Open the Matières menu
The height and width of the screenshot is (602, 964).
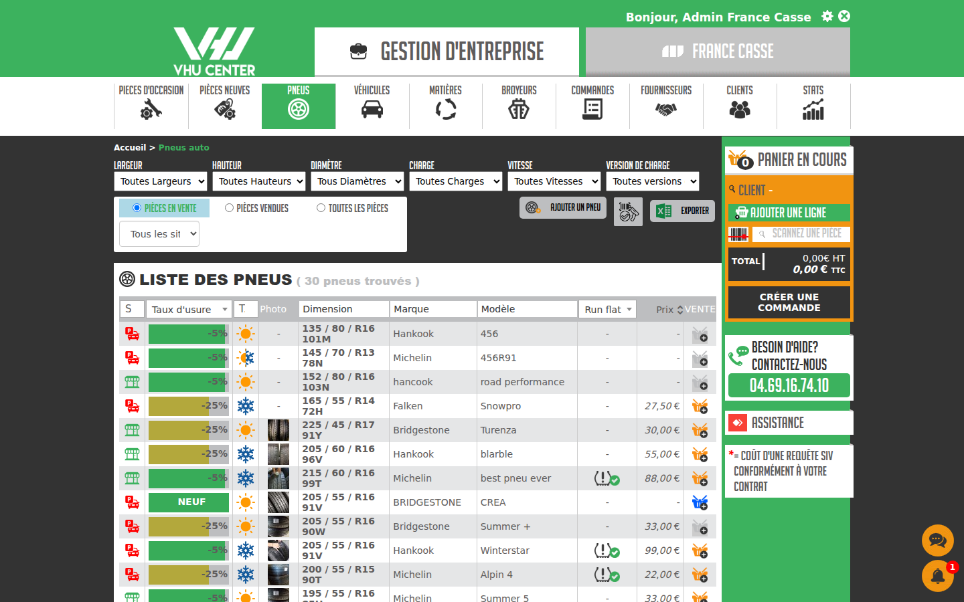(x=446, y=105)
